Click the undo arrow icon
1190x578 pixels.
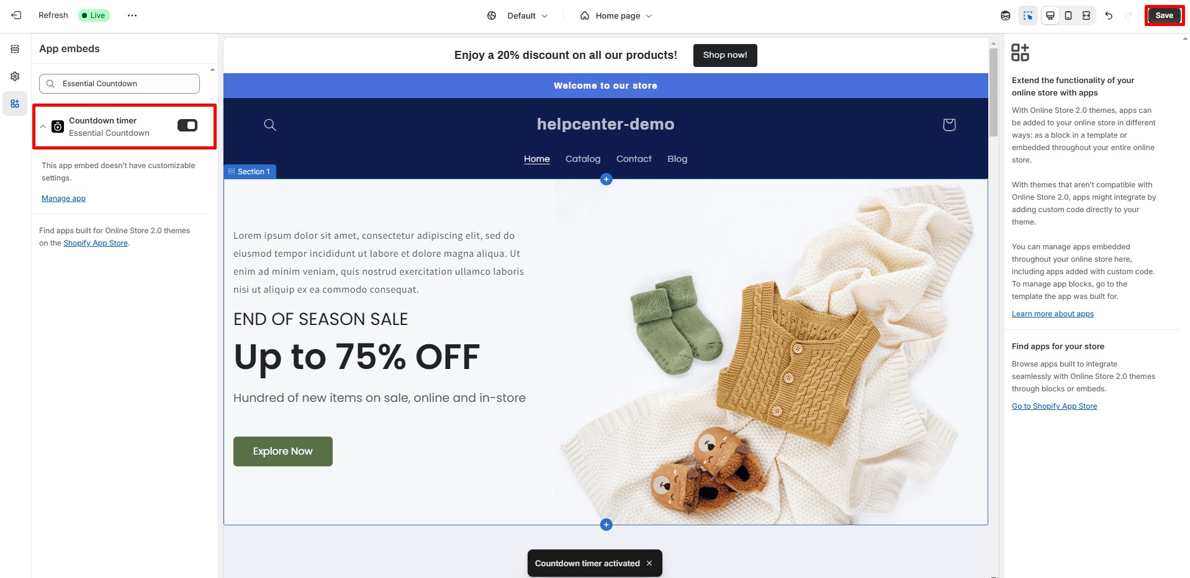pos(1109,16)
